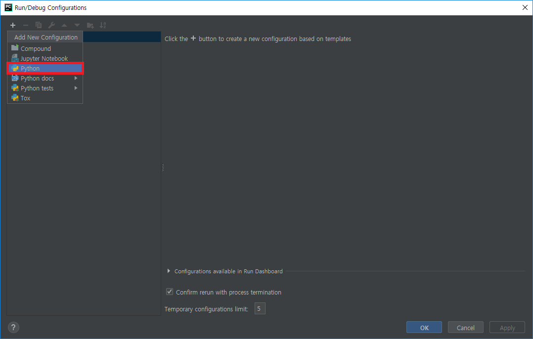Select Compound from the configuration list
The width and height of the screenshot is (533, 339).
(x=45, y=48)
